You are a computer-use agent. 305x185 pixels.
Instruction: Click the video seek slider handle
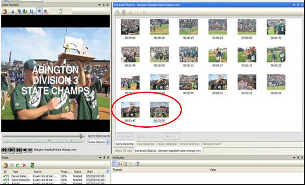pos(81,136)
